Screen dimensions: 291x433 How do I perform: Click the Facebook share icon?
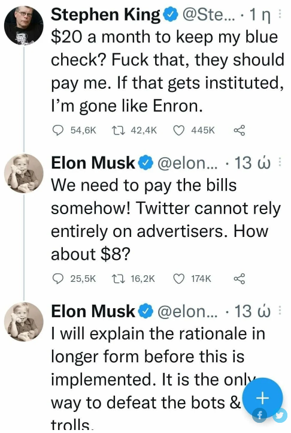pyautogui.click(x=260, y=415)
